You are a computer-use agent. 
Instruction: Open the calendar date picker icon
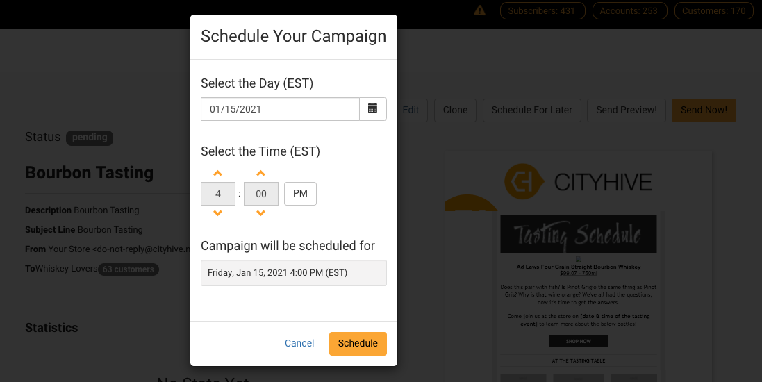[x=373, y=109]
